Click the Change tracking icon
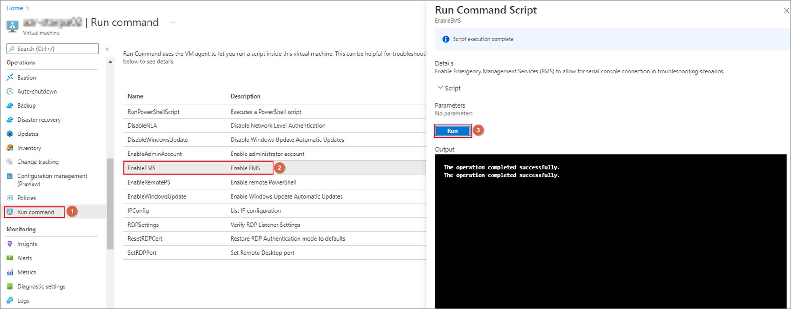791x309 pixels. [10, 162]
